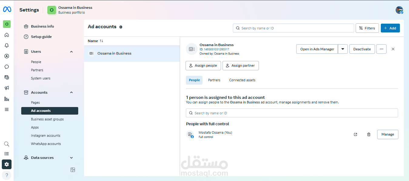Image resolution: width=409 pixels, height=181 pixels.
Task: Open the dropdown arrow beside Open in Ads Manager
Action: 343,49
